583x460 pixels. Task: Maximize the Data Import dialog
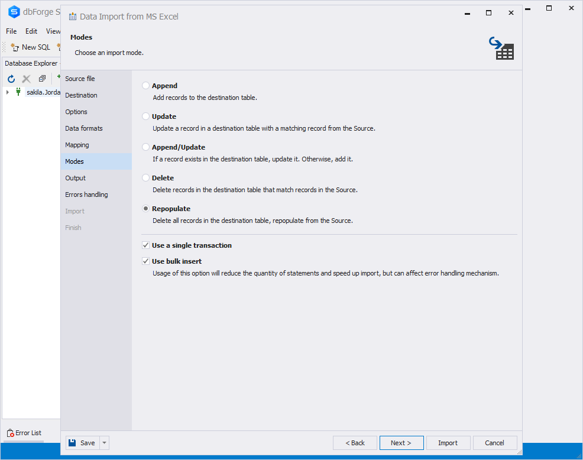tap(488, 13)
